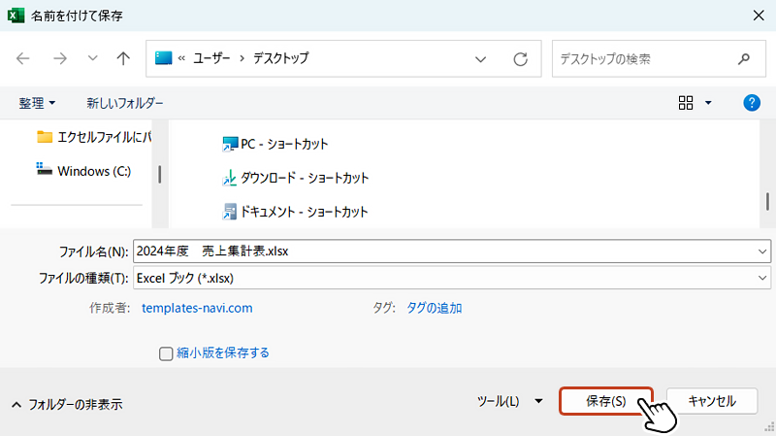Focus the デスクトップの検索 search box
This screenshot has height=436, width=776.
659,59
